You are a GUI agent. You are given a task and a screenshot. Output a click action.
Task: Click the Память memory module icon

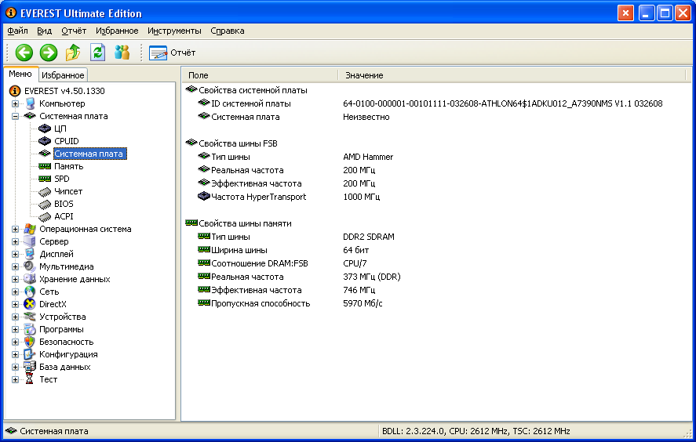45,166
